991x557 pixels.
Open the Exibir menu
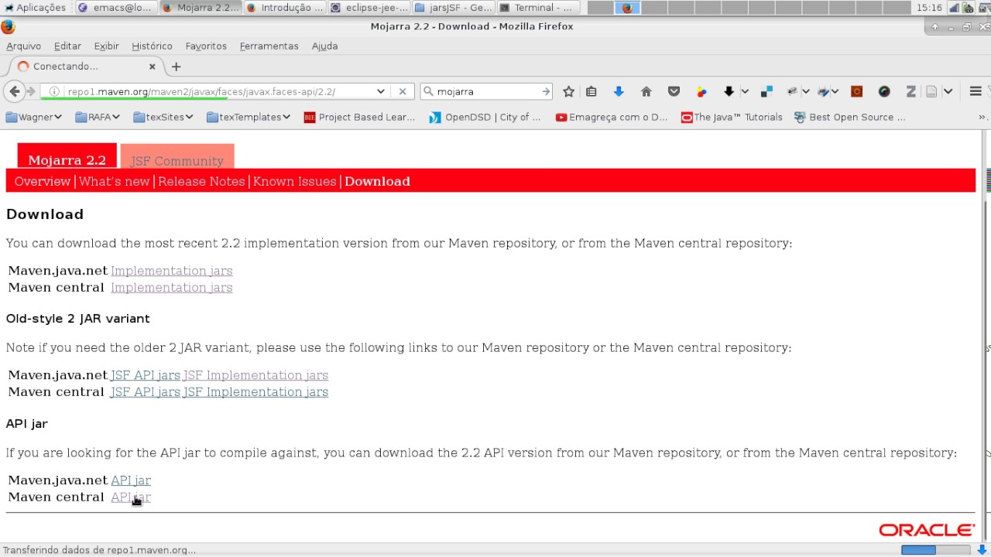[106, 46]
